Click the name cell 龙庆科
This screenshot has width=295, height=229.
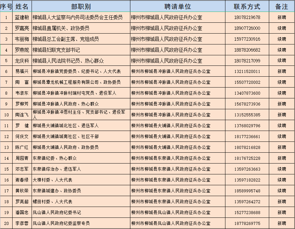[22, 61]
